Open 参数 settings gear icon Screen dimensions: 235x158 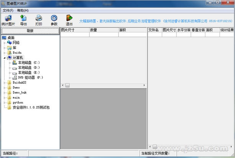(x=54, y=18)
